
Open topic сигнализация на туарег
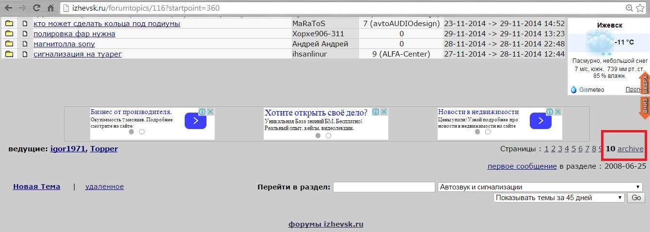tap(78, 54)
